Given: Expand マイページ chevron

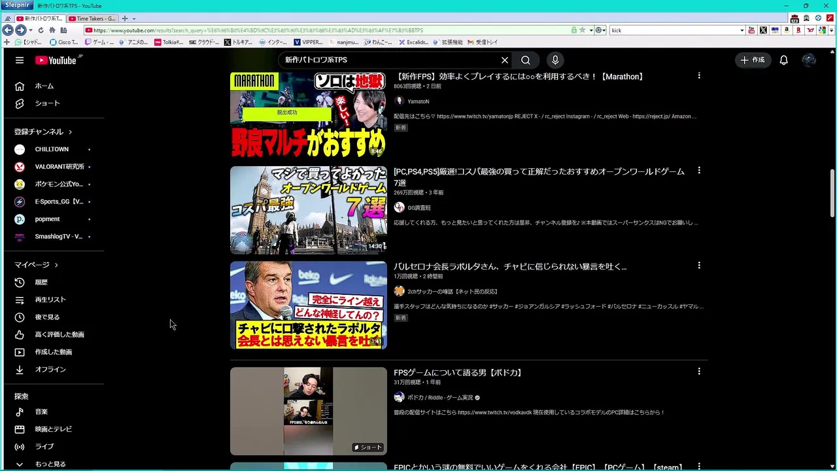Looking at the screenshot, I should 56,265.
